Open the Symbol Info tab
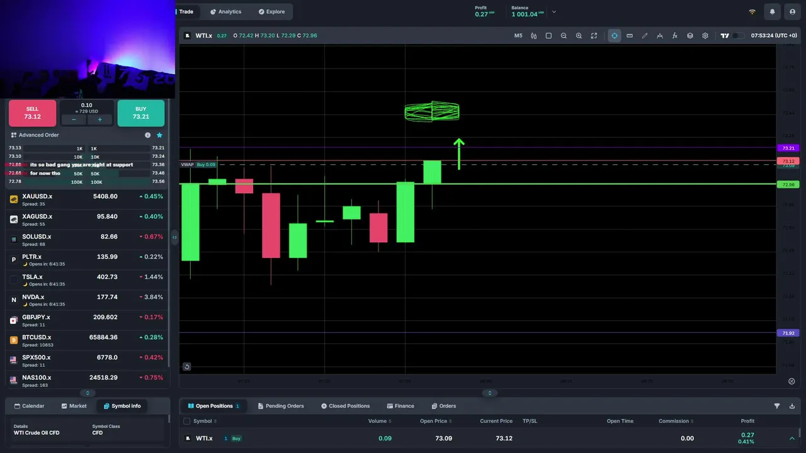This screenshot has width=806, height=453. [x=122, y=406]
